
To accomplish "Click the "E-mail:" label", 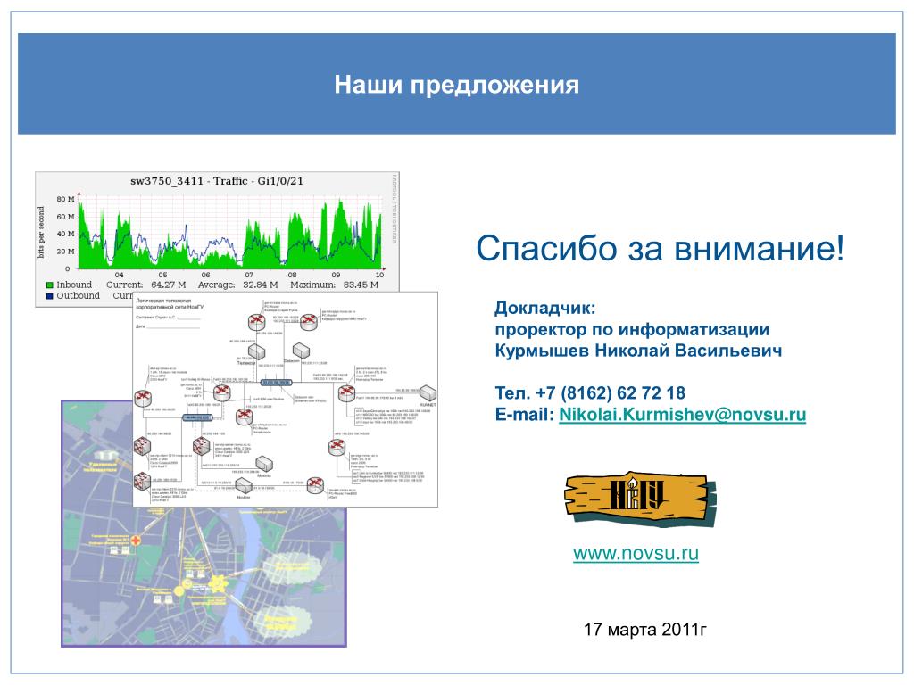I will coord(524,414).
